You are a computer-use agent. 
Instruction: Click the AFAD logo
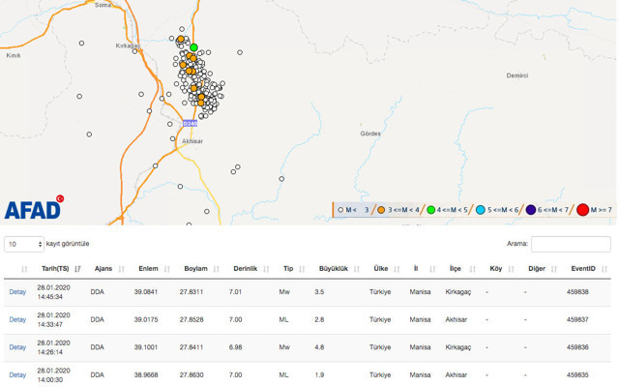33,209
